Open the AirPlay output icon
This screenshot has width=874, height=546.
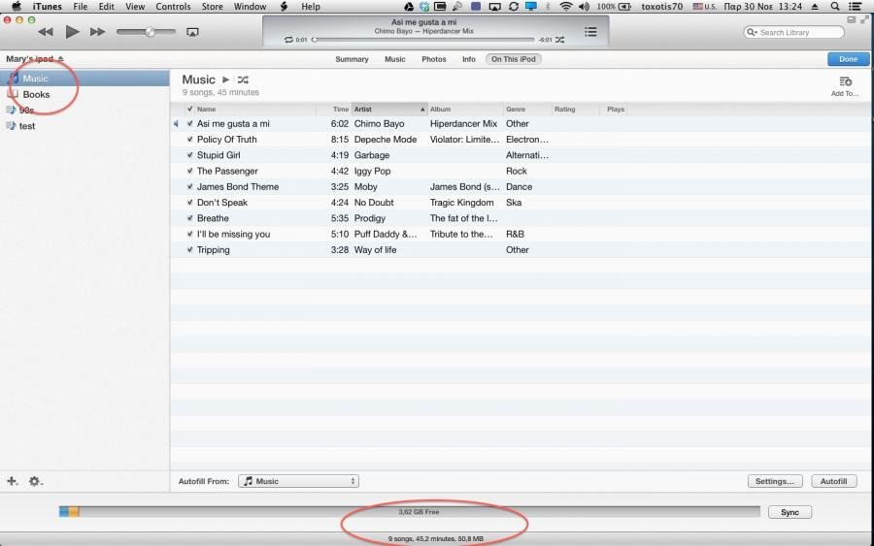click(192, 32)
